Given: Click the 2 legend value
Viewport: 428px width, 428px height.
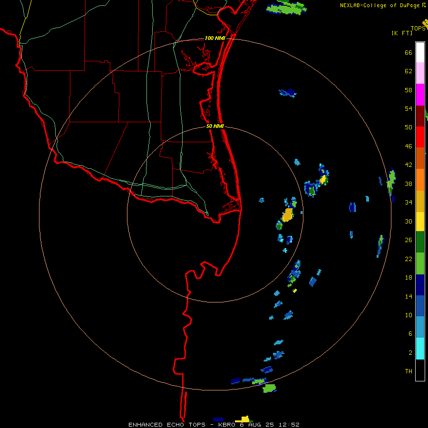Looking at the screenshot, I should tap(410, 353).
